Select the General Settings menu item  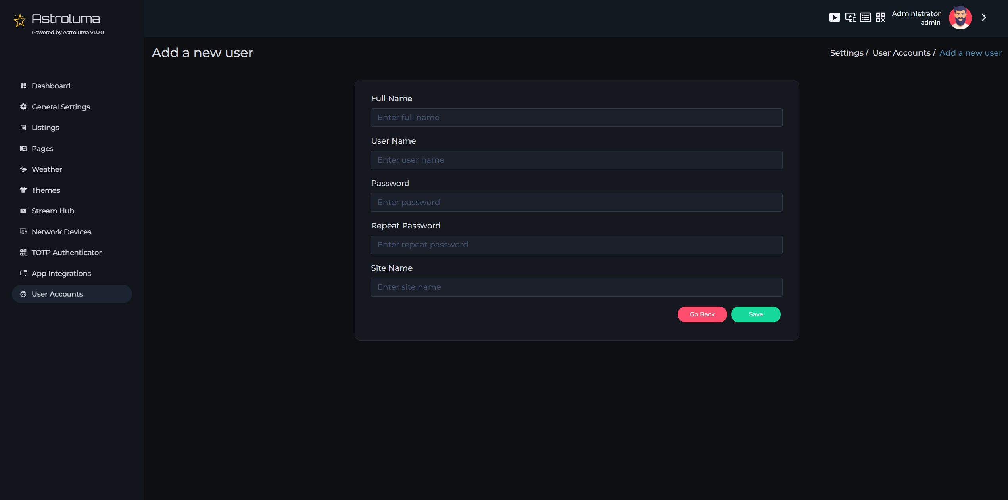coord(60,106)
